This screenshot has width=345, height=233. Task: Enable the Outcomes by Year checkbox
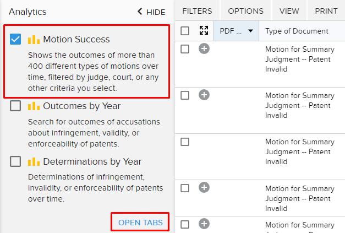[x=15, y=106]
